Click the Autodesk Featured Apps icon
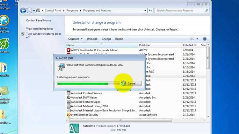Image resolution: width=239 pixels, height=134 pixels. [x=69, y=102]
